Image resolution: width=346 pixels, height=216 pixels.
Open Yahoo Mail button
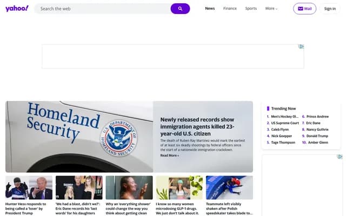(x=304, y=9)
